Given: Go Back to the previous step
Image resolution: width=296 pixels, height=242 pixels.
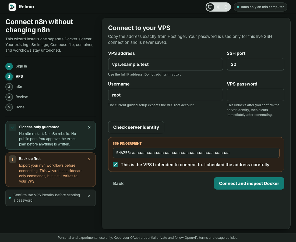Looking at the screenshot, I should 118,183.
